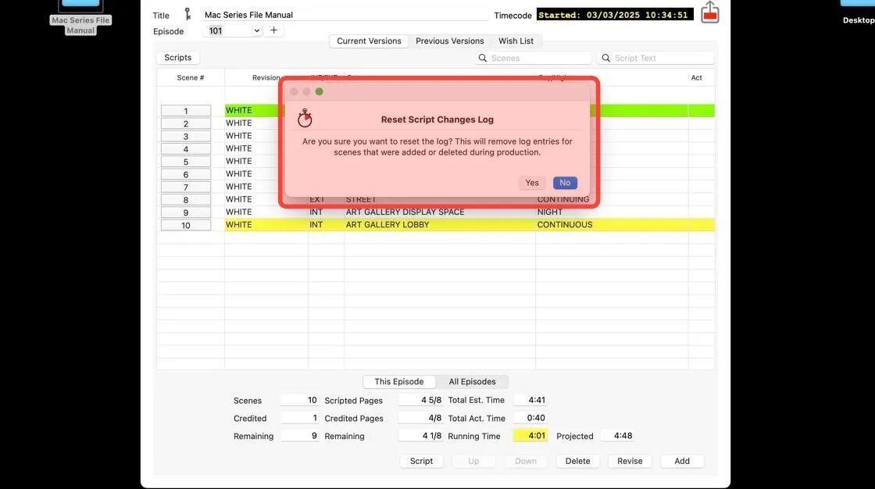
Task: Click the CONTINUOUS cell in scene 10
Action: (x=612, y=224)
